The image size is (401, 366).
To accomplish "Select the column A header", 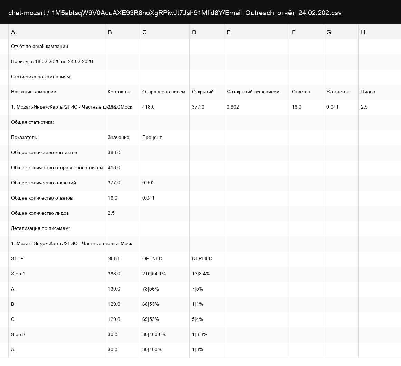I will click(57, 32).
